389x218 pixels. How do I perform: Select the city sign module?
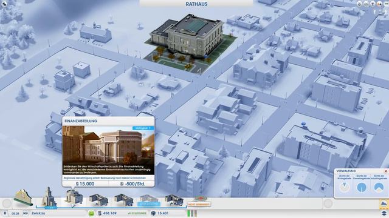coord(23,198)
